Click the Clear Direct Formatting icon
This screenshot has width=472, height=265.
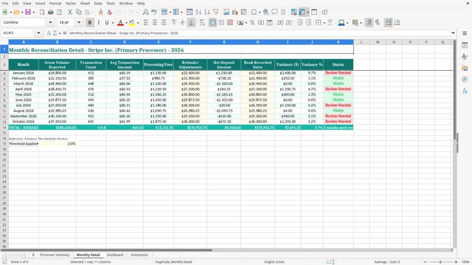(x=109, y=12)
